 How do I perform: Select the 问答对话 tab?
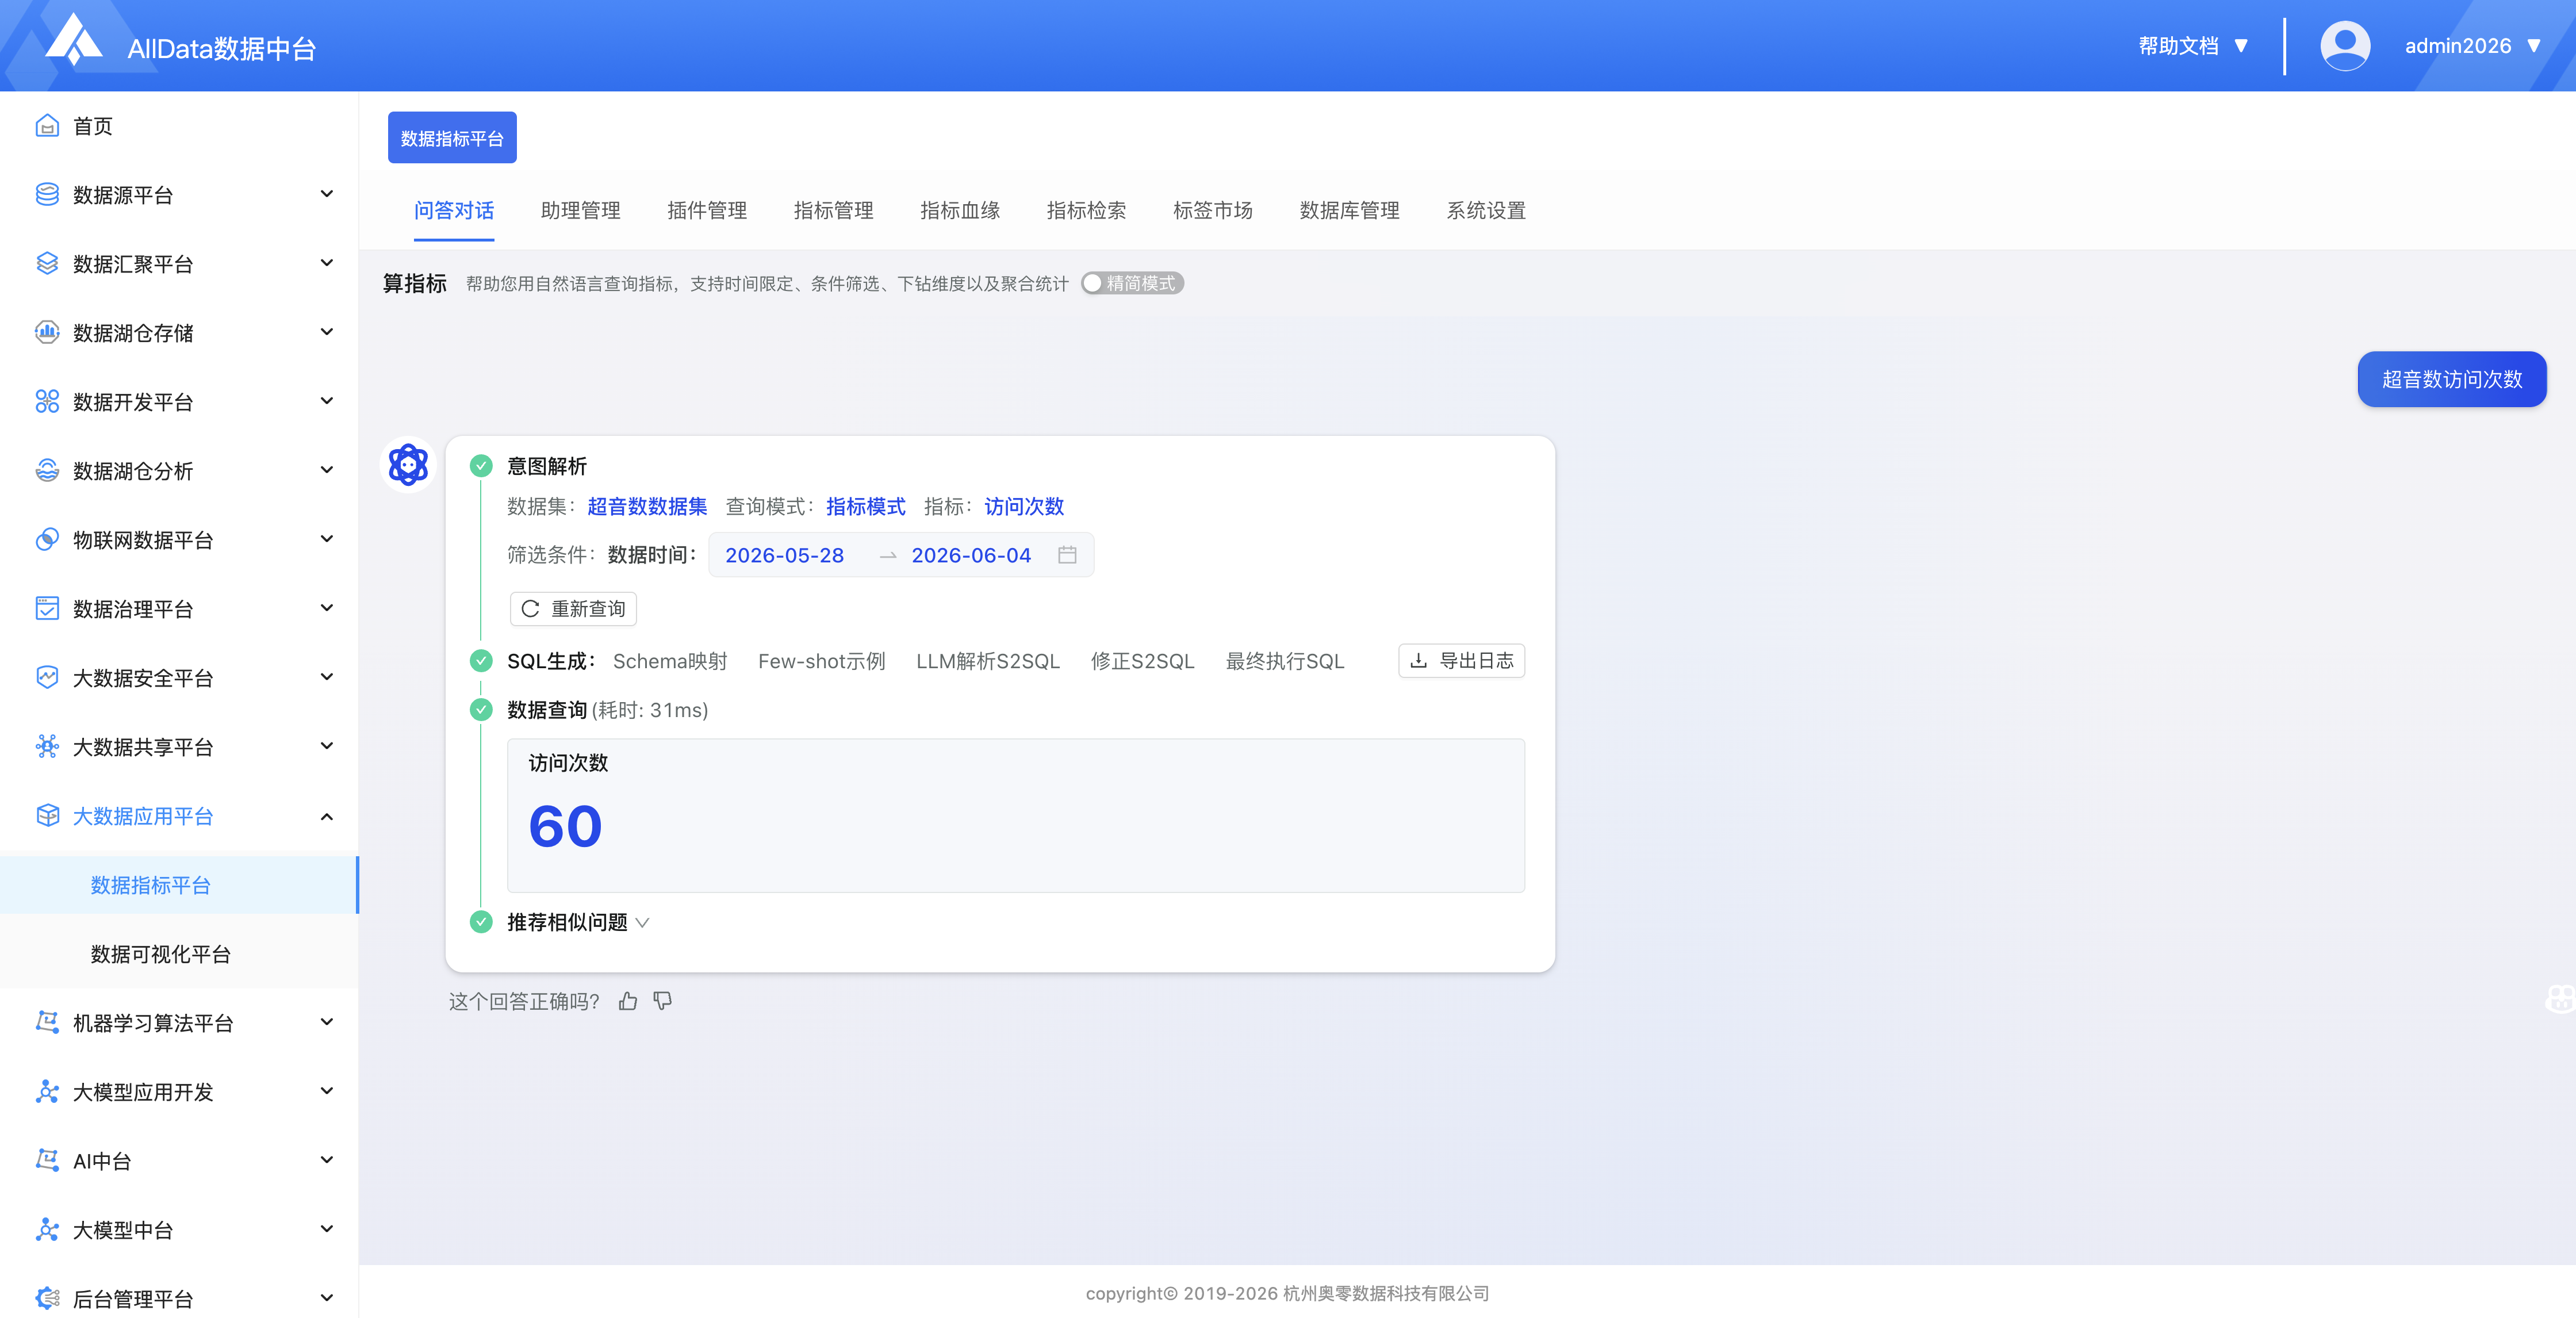(454, 211)
